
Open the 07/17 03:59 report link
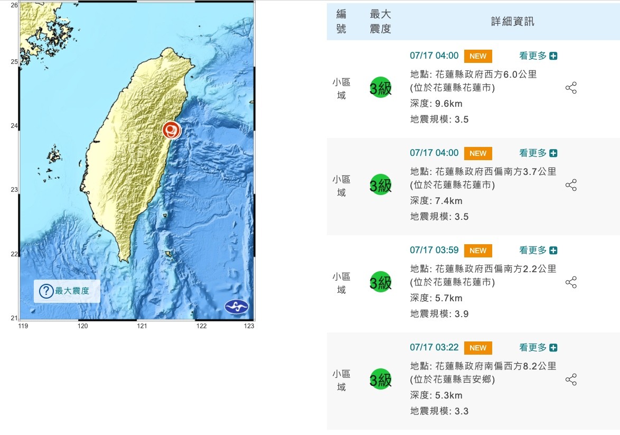(x=434, y=250)
